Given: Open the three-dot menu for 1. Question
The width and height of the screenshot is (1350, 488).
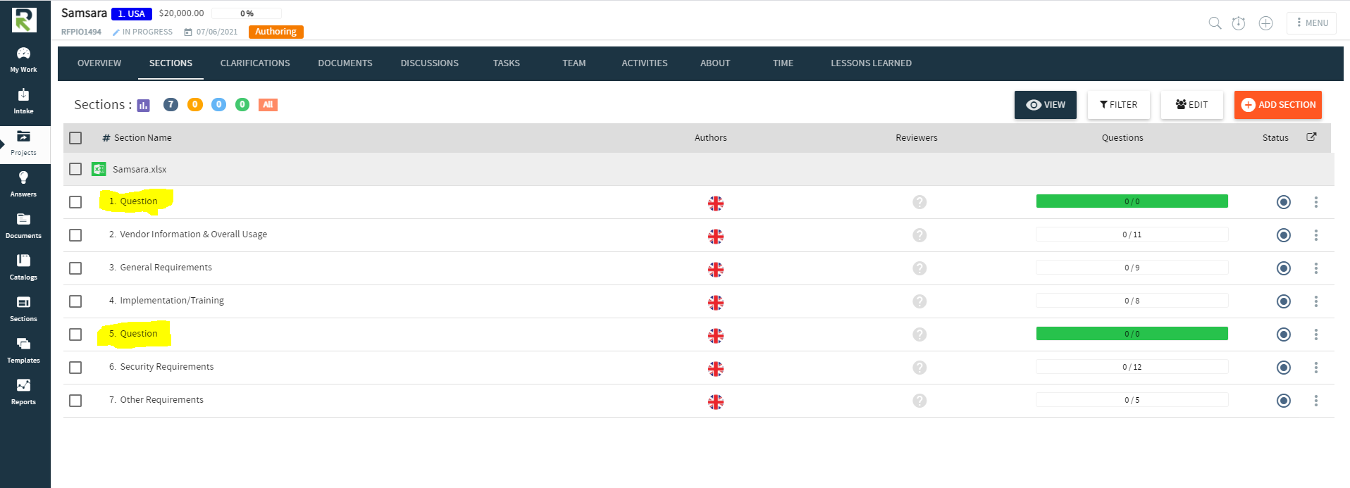Looking at the screenshot, I should (1315, 202).
